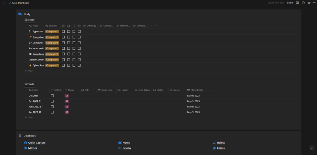317x155 pixels.
Task: Check the first checkbox in Digital Currency row
Action: point(63,60)
